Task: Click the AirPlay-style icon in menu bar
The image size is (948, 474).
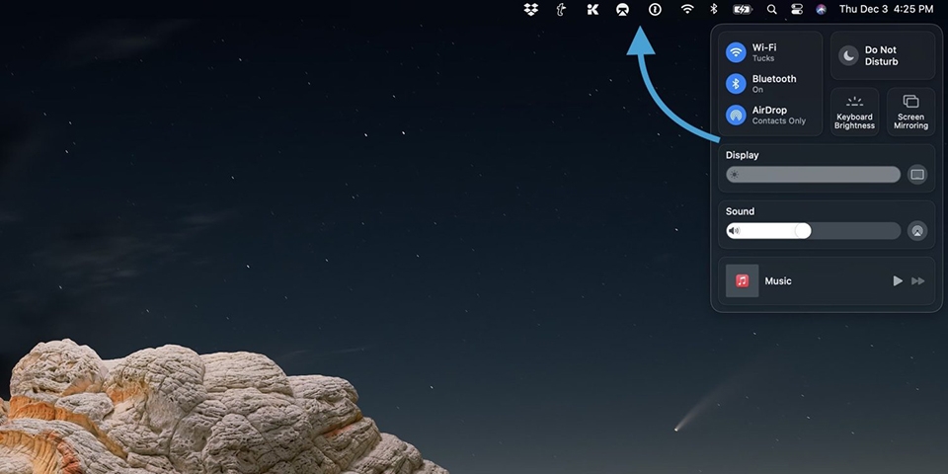Action: tap(623, 9)
